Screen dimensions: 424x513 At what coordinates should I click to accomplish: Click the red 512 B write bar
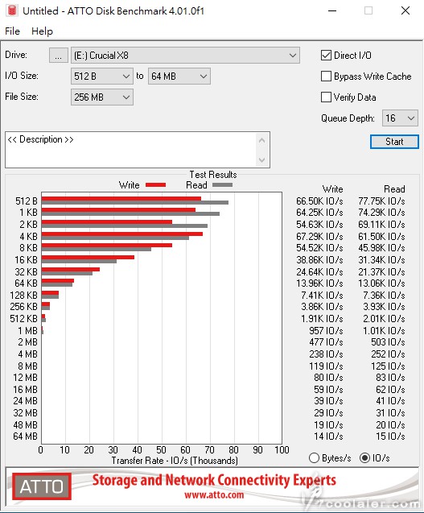tap(121, 199)
